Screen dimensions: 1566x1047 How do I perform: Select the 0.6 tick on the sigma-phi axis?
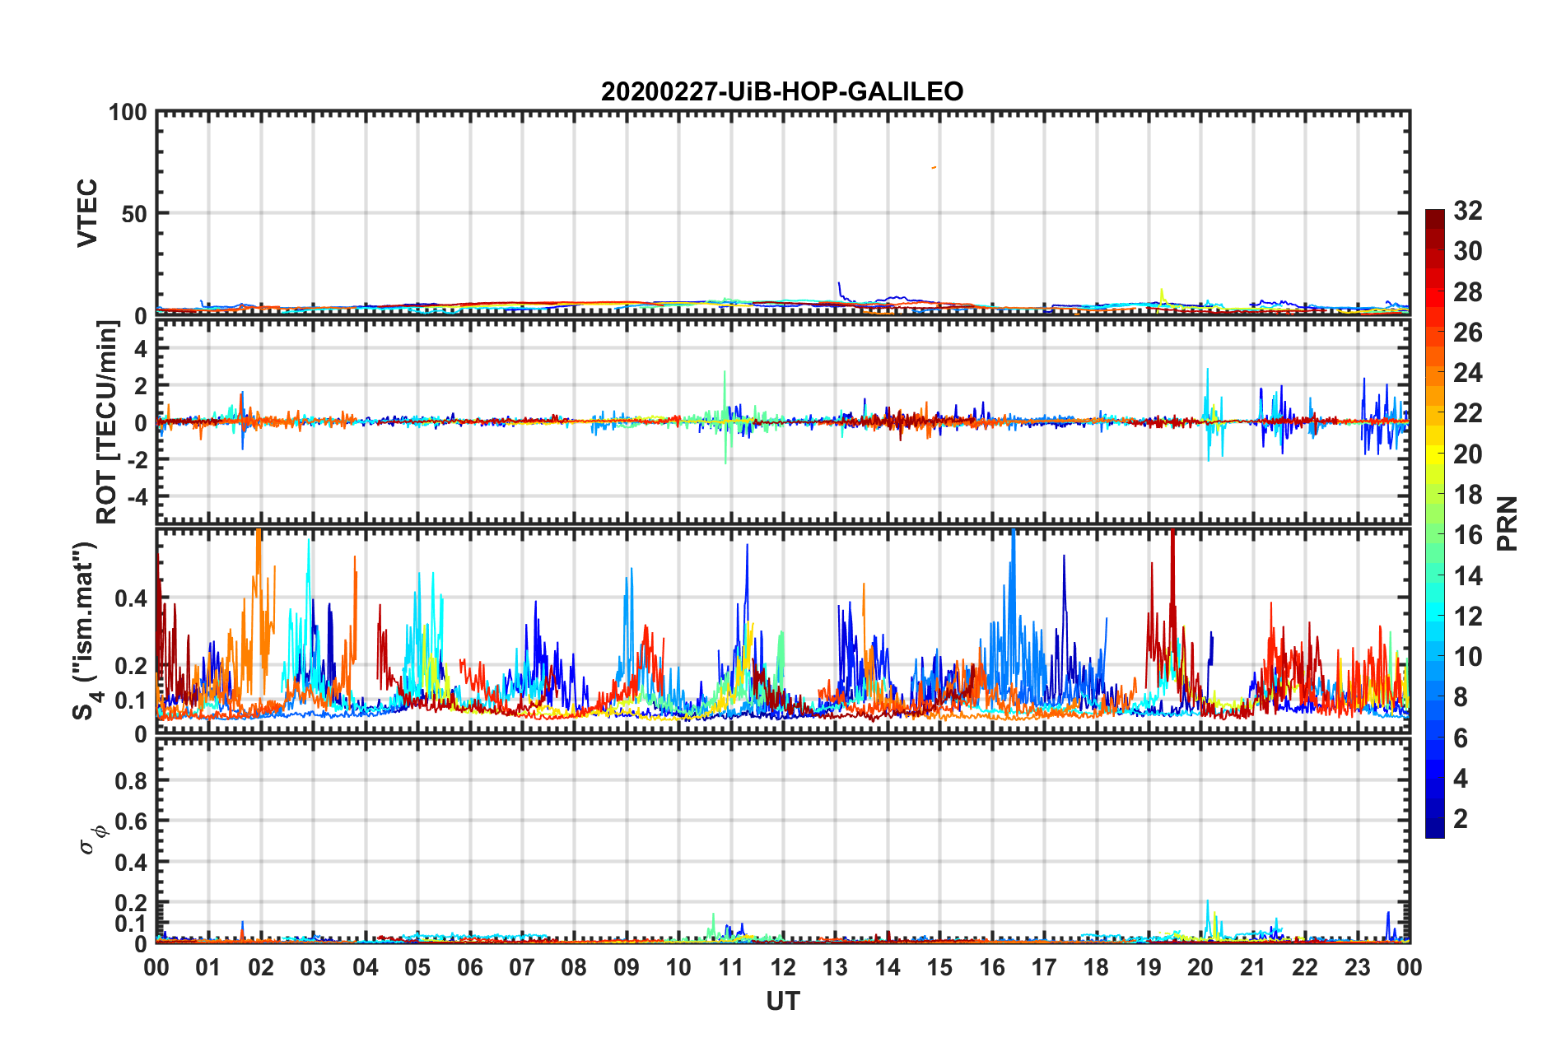tap(130, 821)
